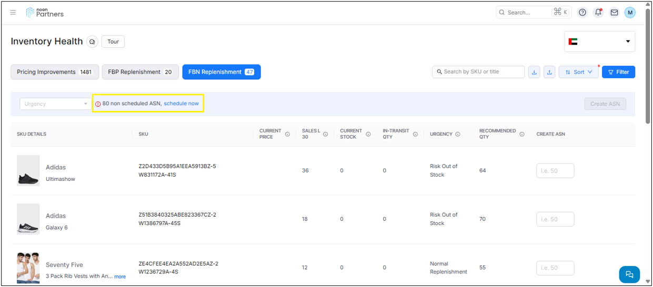Open the messages envelope icon
653x287 pixels.
(x=614, y=13)
